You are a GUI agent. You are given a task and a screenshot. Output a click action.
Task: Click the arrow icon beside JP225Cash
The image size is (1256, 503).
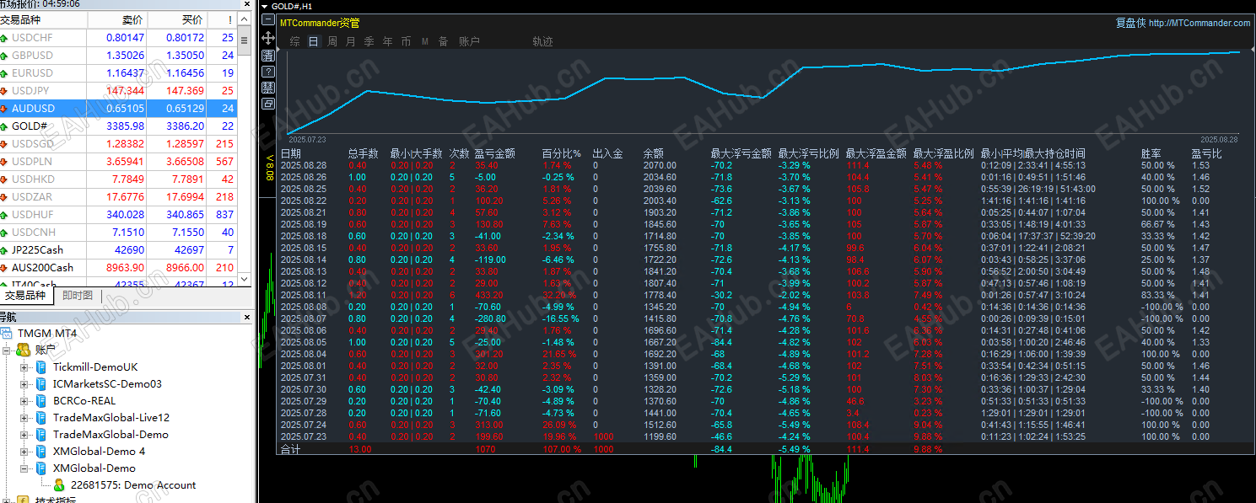point(4,250)
